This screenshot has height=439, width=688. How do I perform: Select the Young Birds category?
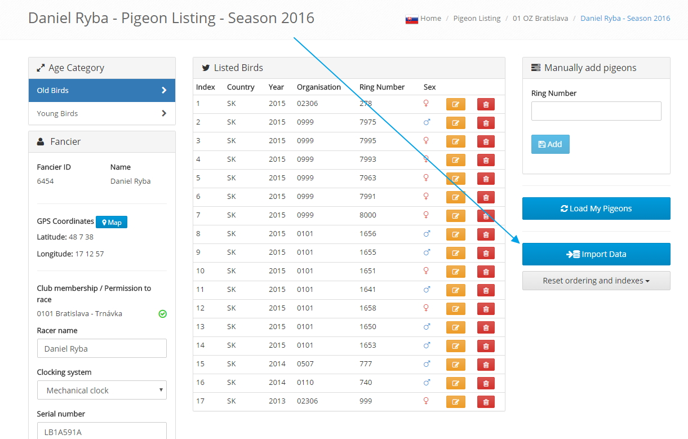tap(102, 113)
